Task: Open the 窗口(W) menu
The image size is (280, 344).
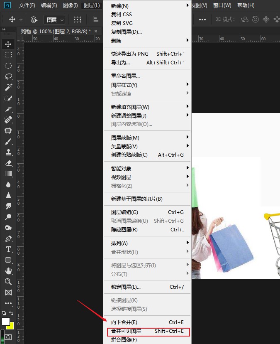Action: [x=222, y=5]
